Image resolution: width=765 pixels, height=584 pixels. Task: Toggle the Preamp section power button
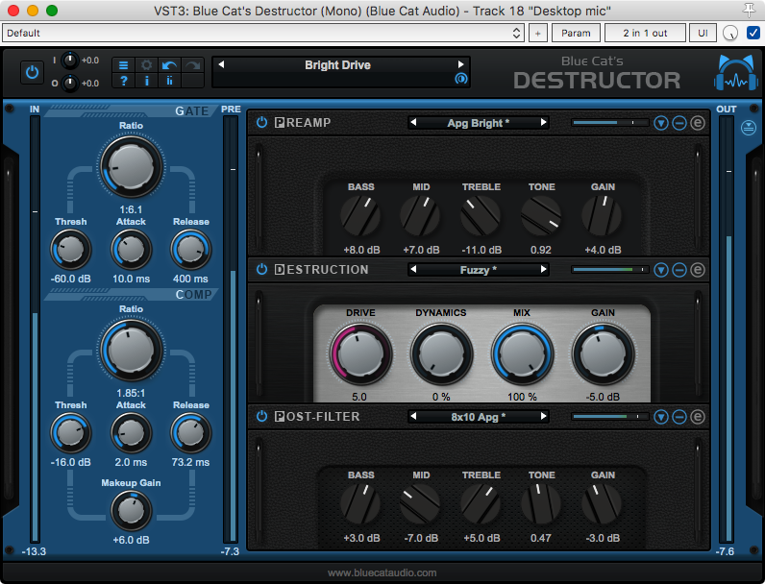click(x=261, y=122)
